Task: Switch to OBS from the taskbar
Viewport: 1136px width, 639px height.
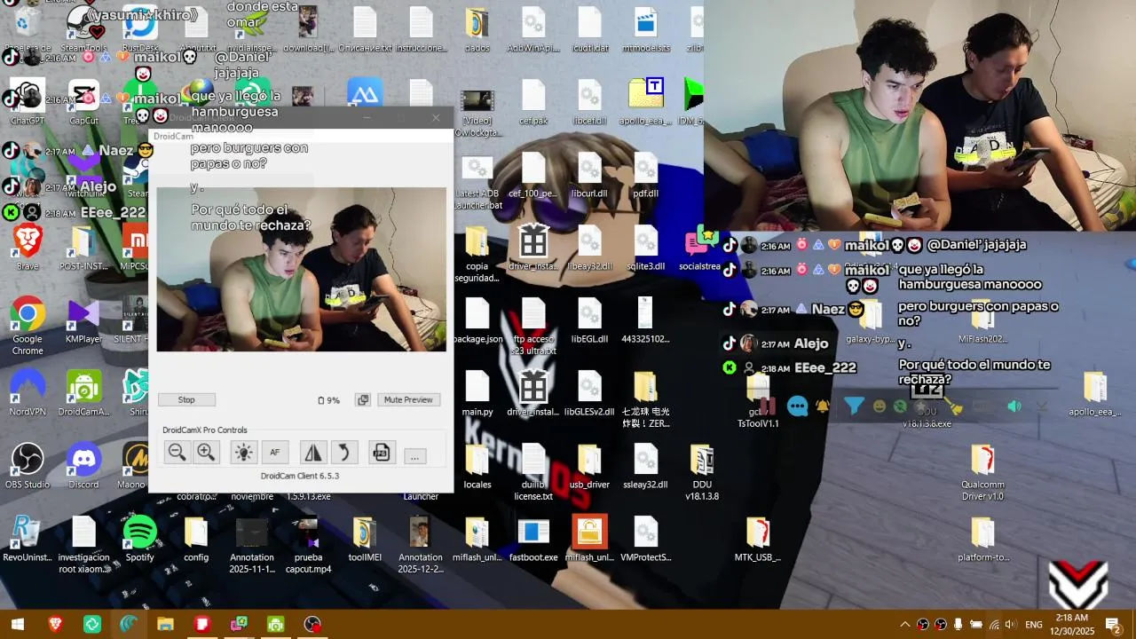Action: coord(312,624)
